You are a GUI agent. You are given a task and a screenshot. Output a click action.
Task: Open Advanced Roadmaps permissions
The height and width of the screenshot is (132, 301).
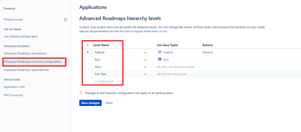(25, 53)
